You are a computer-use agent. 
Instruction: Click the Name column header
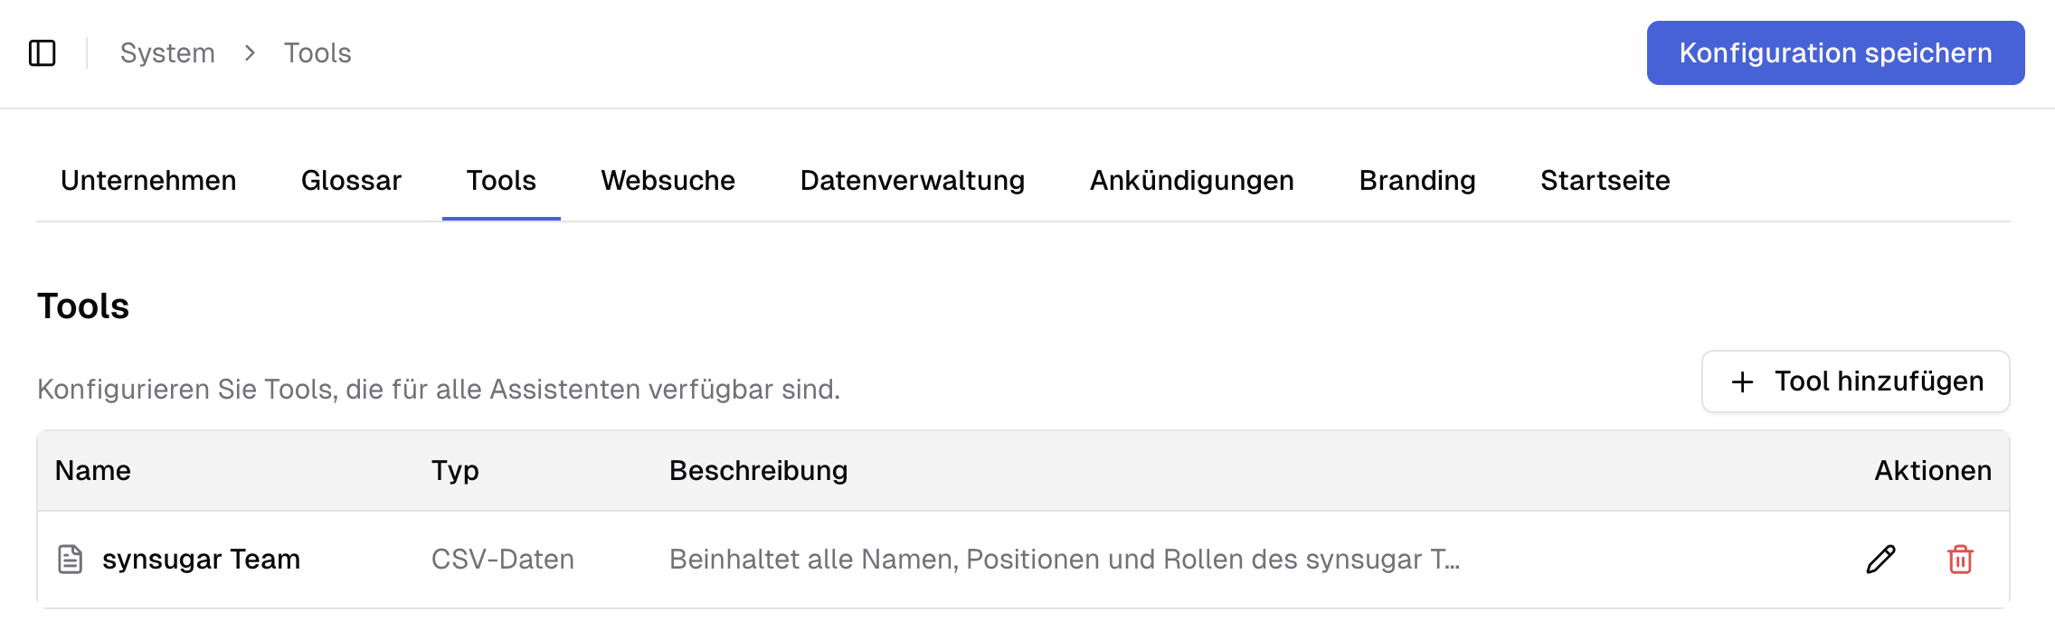92,470
